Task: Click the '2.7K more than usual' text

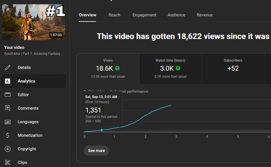Action: (170, 76)
